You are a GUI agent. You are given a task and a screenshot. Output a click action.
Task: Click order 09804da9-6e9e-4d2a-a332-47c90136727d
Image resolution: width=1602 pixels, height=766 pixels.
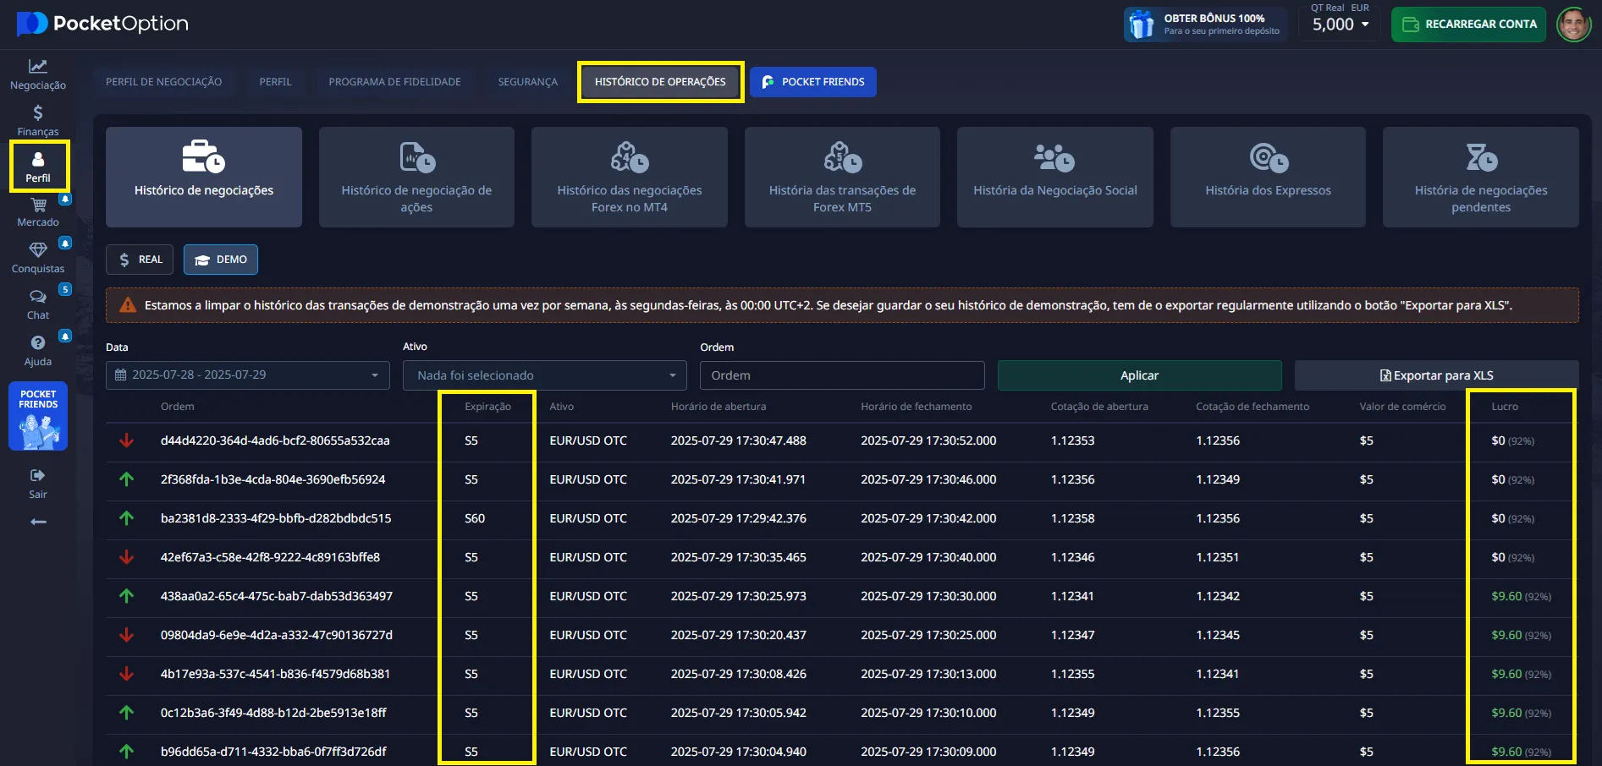pos(277,635)
